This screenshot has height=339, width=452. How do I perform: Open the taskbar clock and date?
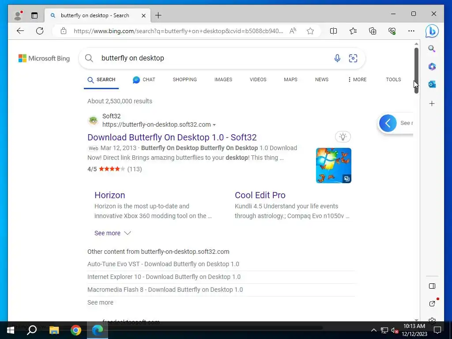(414, 330)
